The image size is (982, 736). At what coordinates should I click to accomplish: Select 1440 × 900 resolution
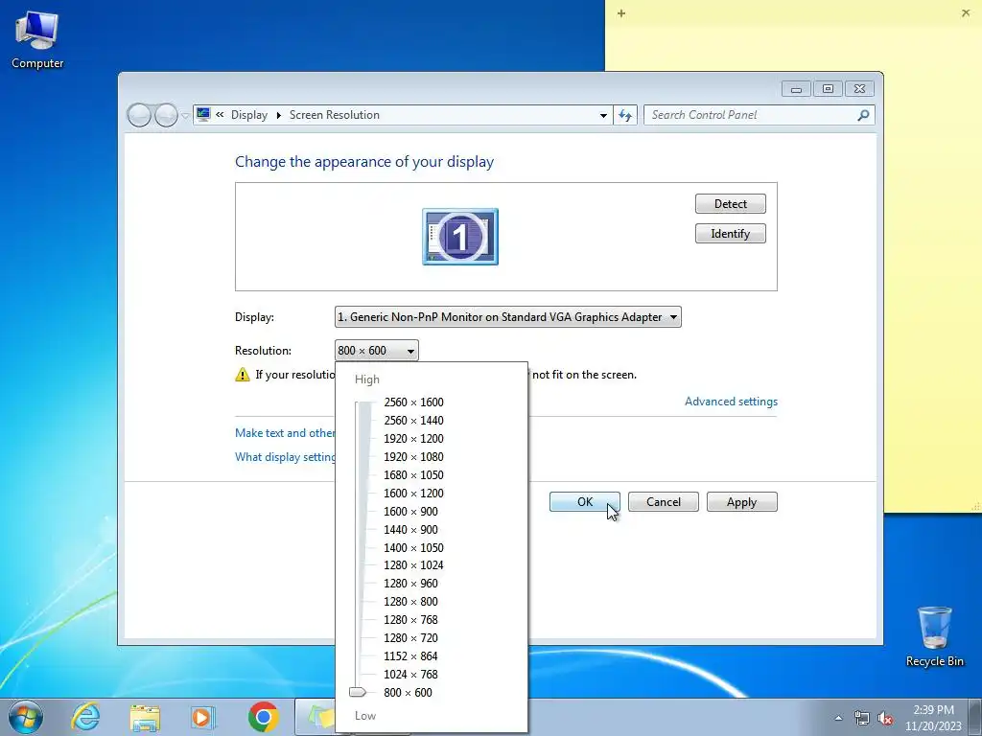coord(410,529)
